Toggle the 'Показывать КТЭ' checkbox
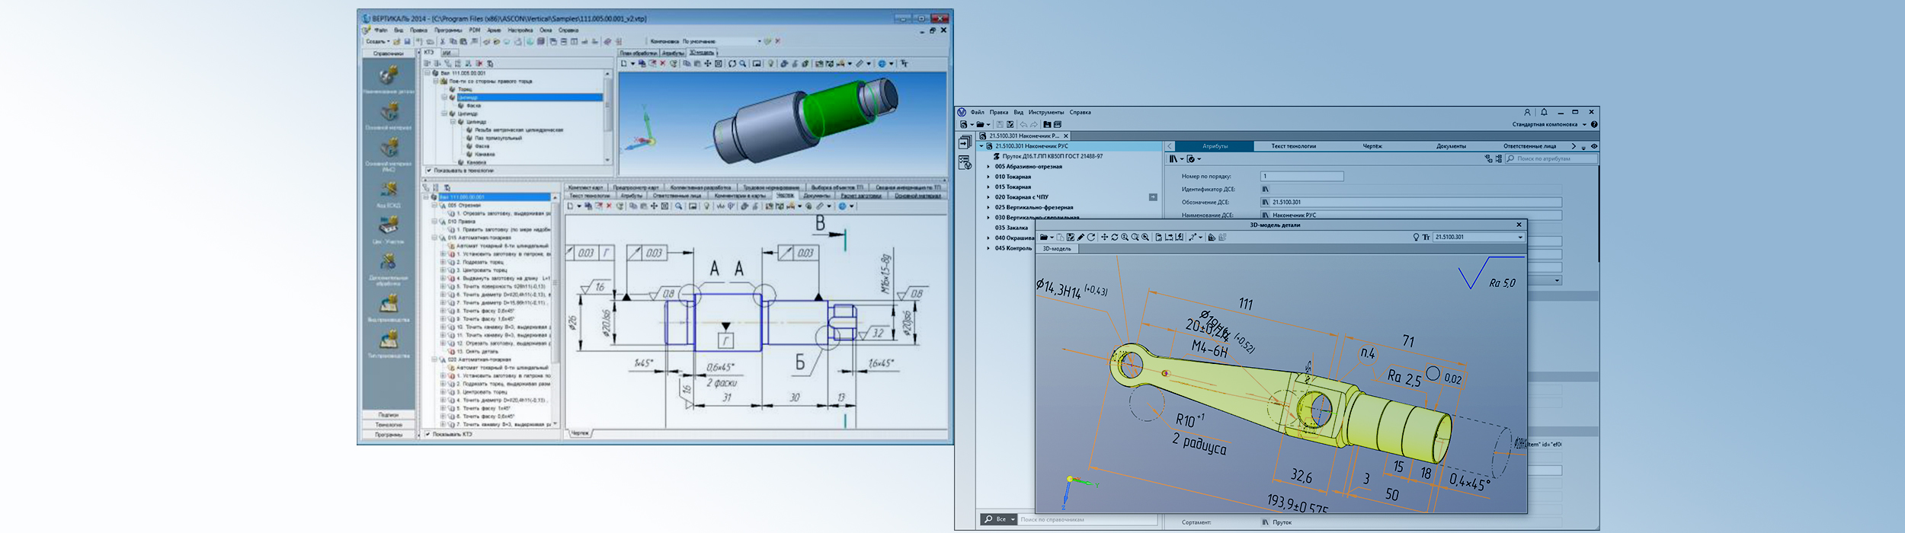 click(428, 434)
